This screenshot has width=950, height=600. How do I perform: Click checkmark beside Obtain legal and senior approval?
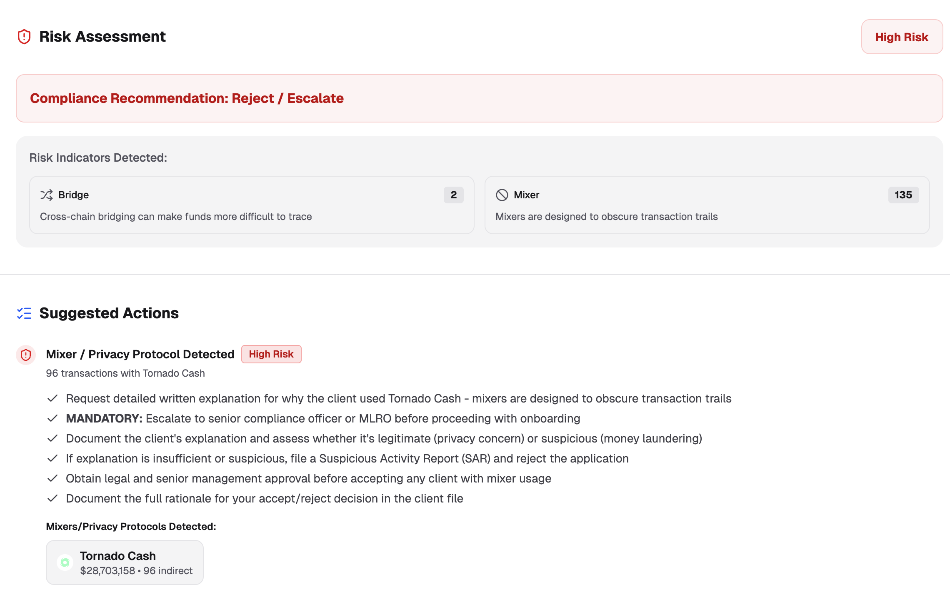click(x=52, y=478)
